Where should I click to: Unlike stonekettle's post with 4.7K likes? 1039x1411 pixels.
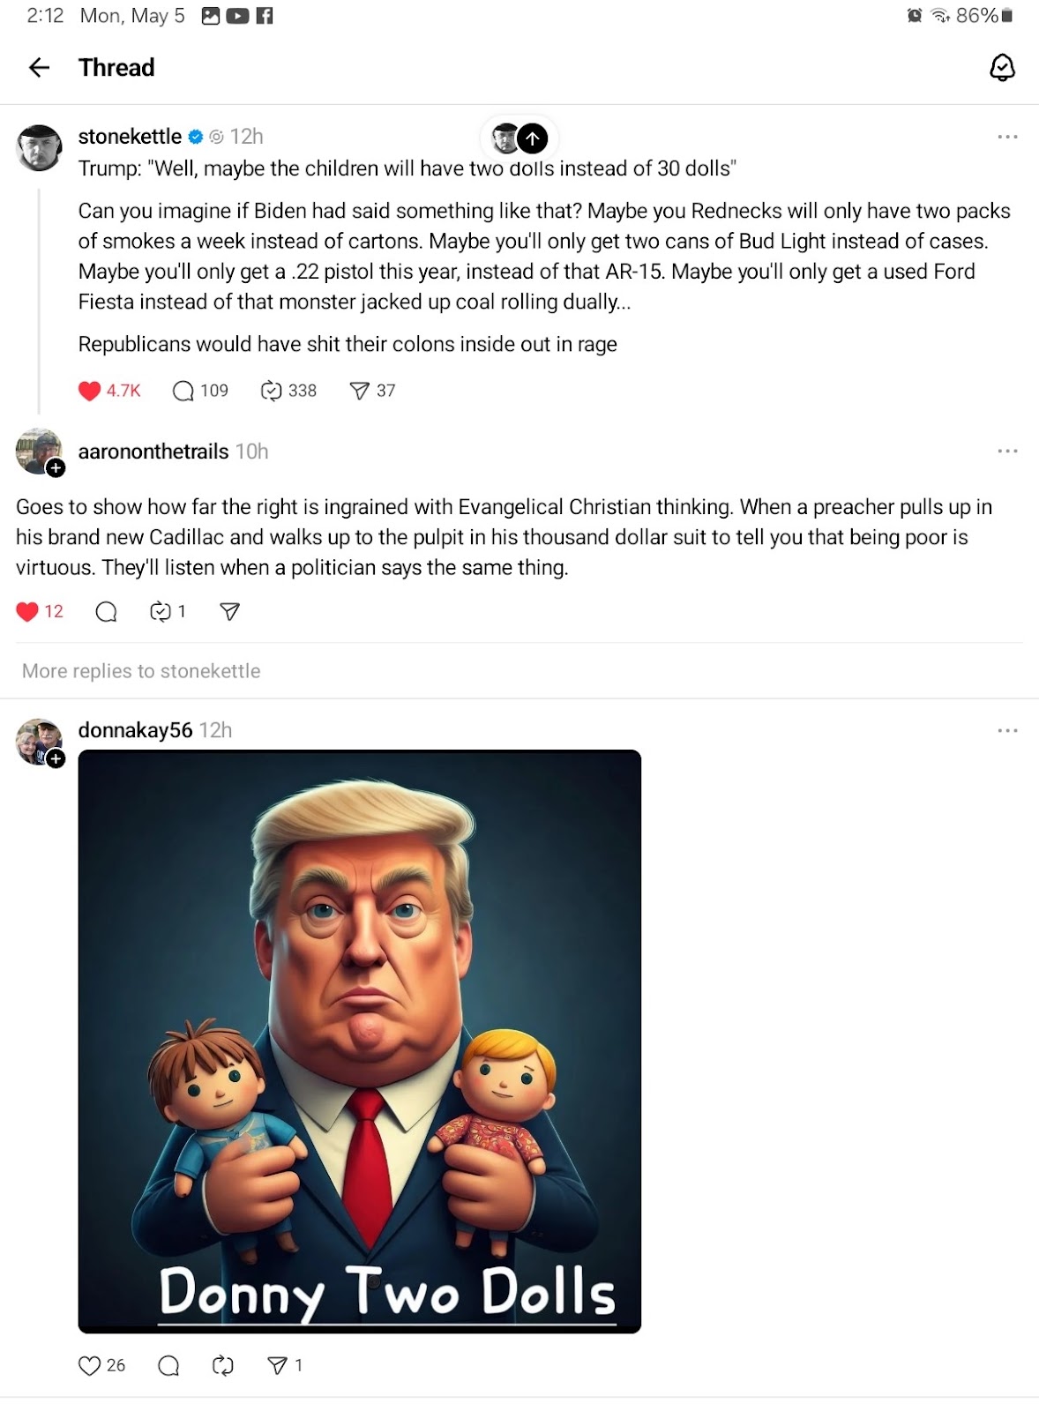89,391
